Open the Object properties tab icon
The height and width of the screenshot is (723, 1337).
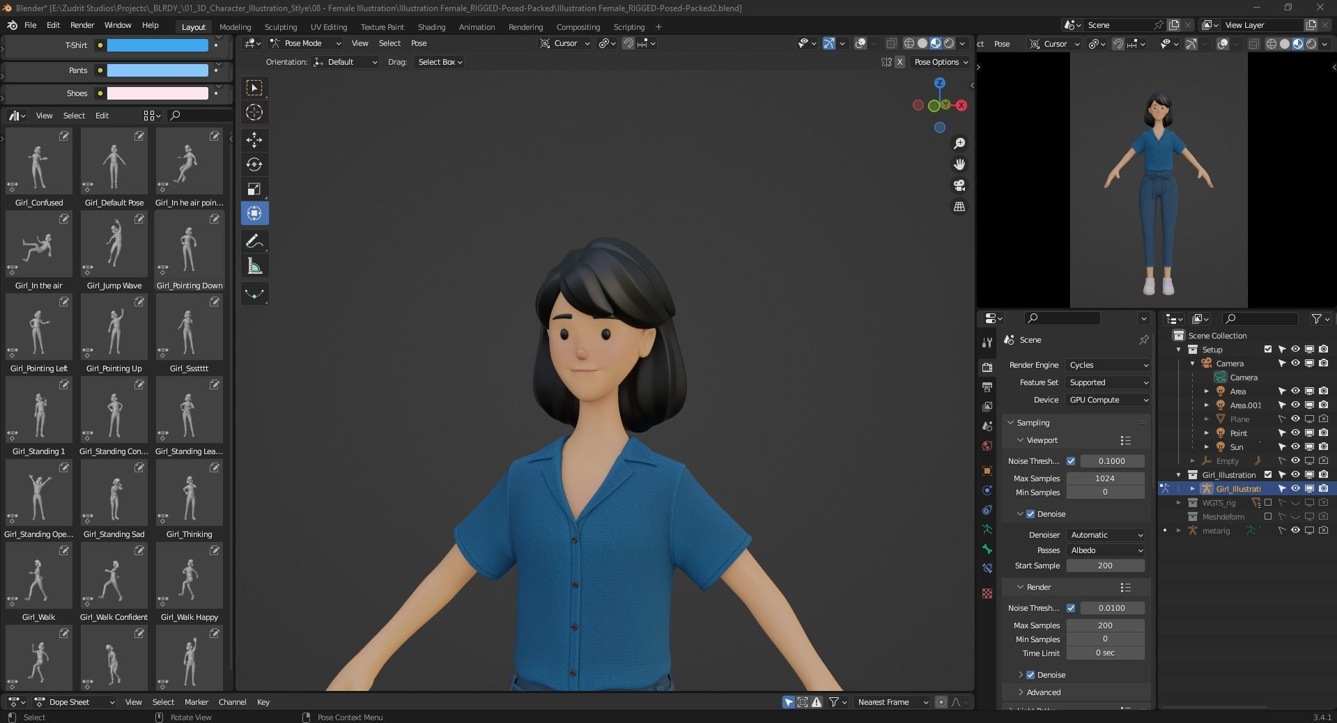pos(987,471)
